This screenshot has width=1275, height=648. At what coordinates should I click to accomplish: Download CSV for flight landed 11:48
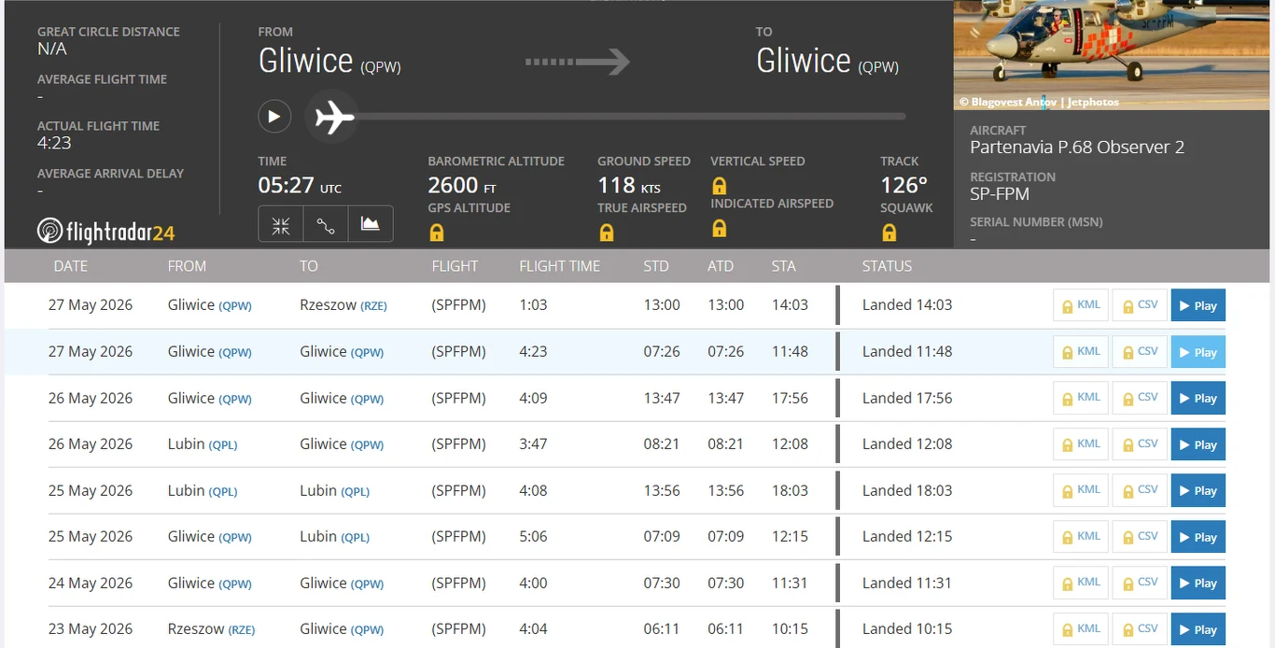point(1140,352)
